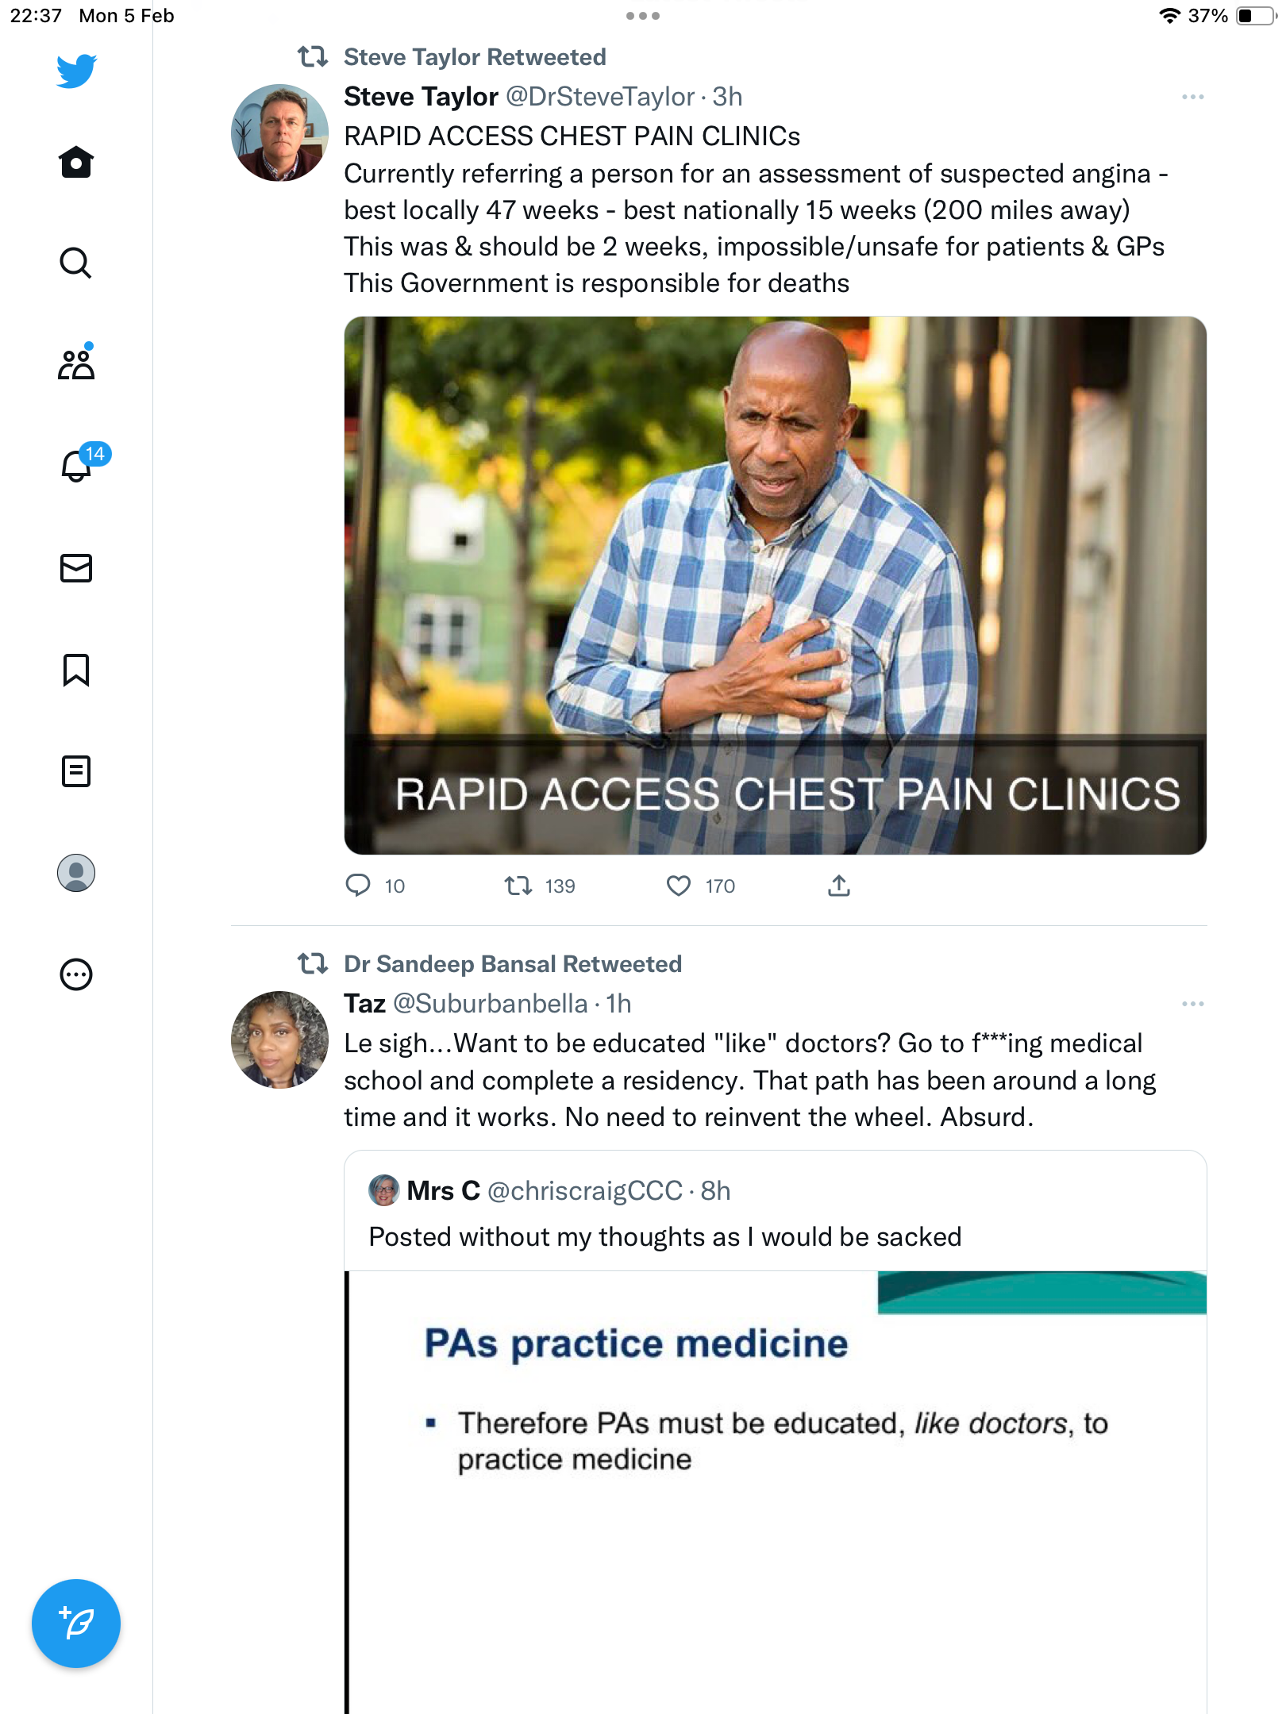The image size is (1286, 1714).
Task: Open Lists icon in sidebar
Action: pyautogui.click(x=76, y=771)
